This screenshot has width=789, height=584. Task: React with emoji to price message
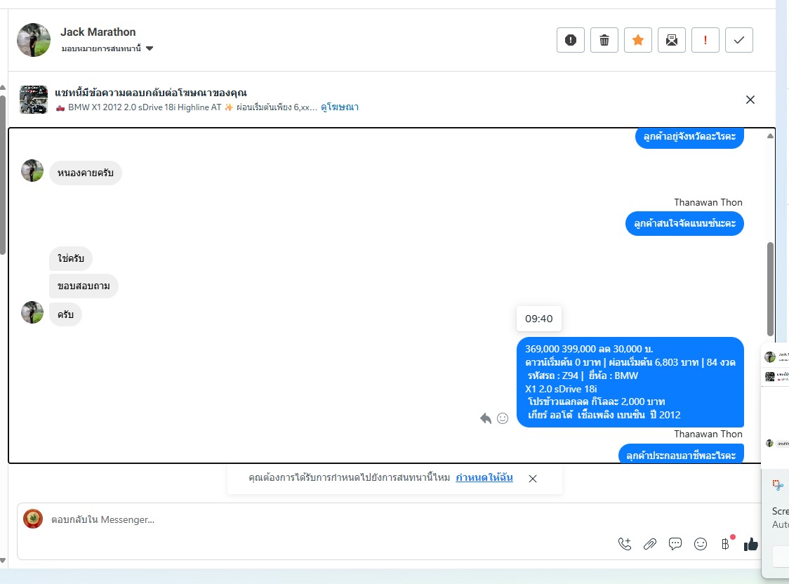point(503,418)
